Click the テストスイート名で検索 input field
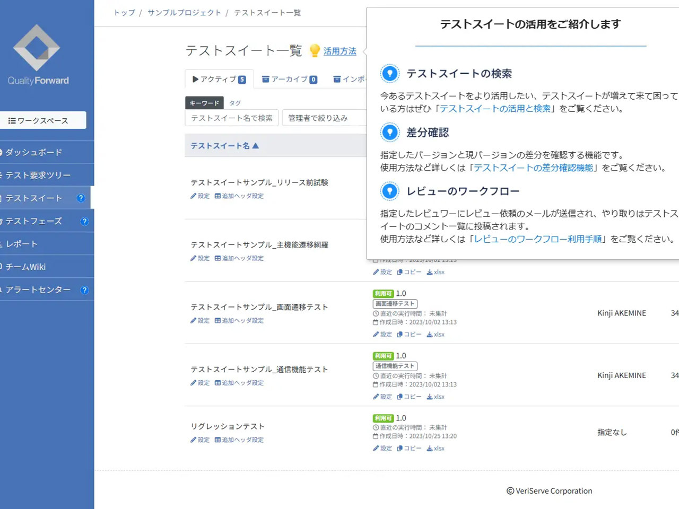This screenshot has height=509, width=679. 232,118
